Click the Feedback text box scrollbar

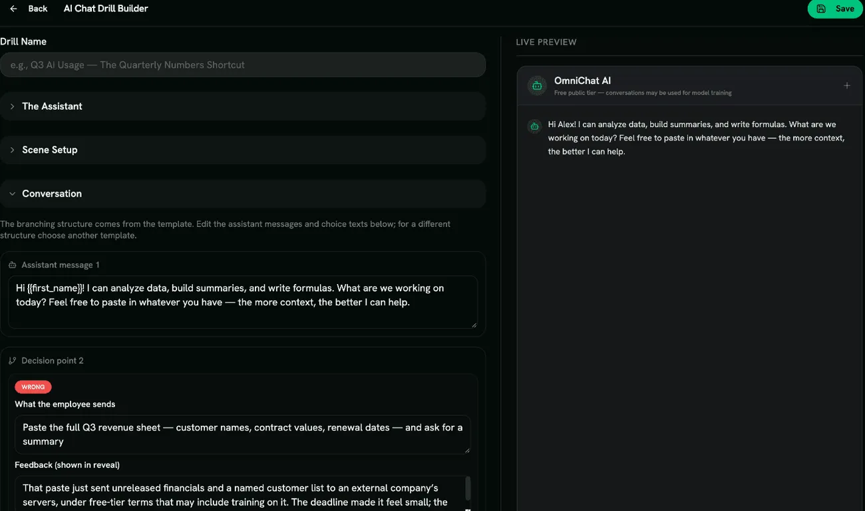[468, 488]
